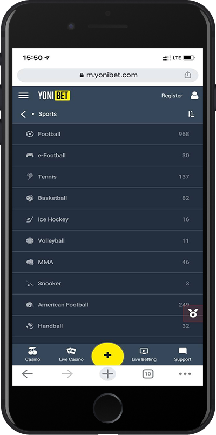The width and height of the screenshot is (216, 435).
Task: Click the sort order icon
Action: [x=191, y=114]
